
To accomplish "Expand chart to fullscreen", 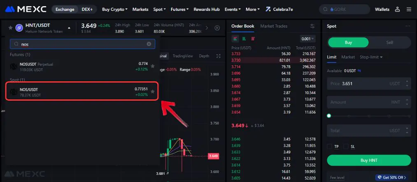I will click(x=219, y=56).
